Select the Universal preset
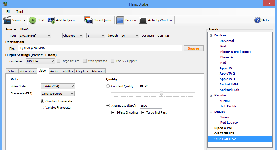This screenshot has width=277, height=150. tap(227, 41)
